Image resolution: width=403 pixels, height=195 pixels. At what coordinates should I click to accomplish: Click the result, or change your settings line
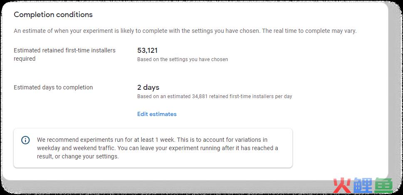tap(78, 156)
